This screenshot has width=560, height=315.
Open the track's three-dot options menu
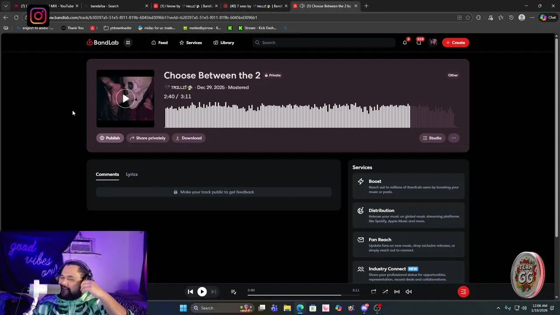point(454,138)
